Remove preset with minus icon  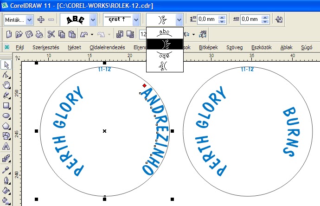[51, 19]
